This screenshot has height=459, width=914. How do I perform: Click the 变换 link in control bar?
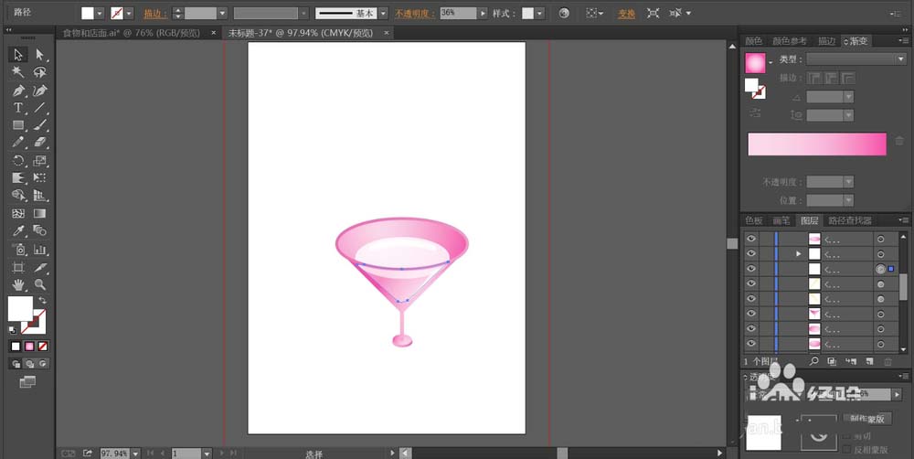(x=627, y=14)
